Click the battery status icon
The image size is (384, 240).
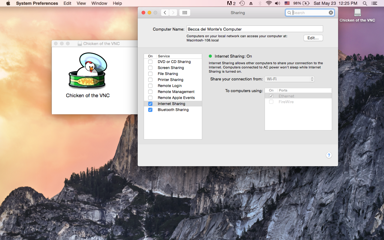click(x=306, y=3)
